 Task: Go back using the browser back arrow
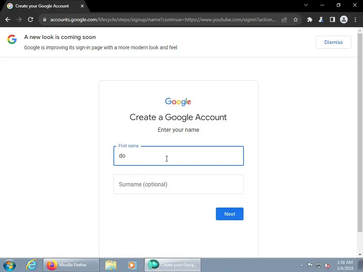pos(8,20)
